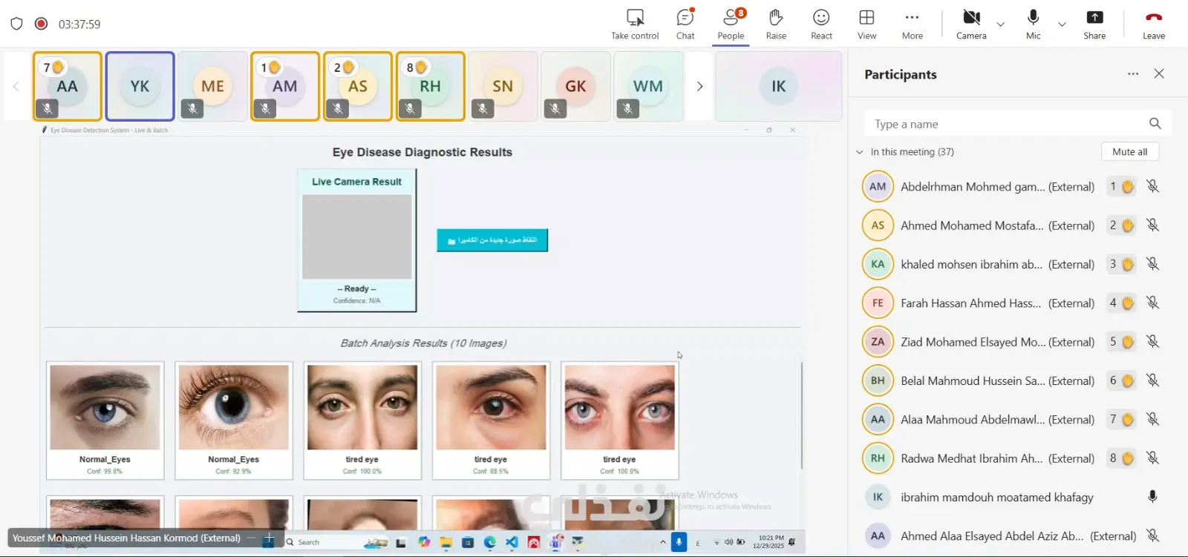Open the React emoji menu
The height and width of the screenshot is (557, 1188).
[821, 24]
